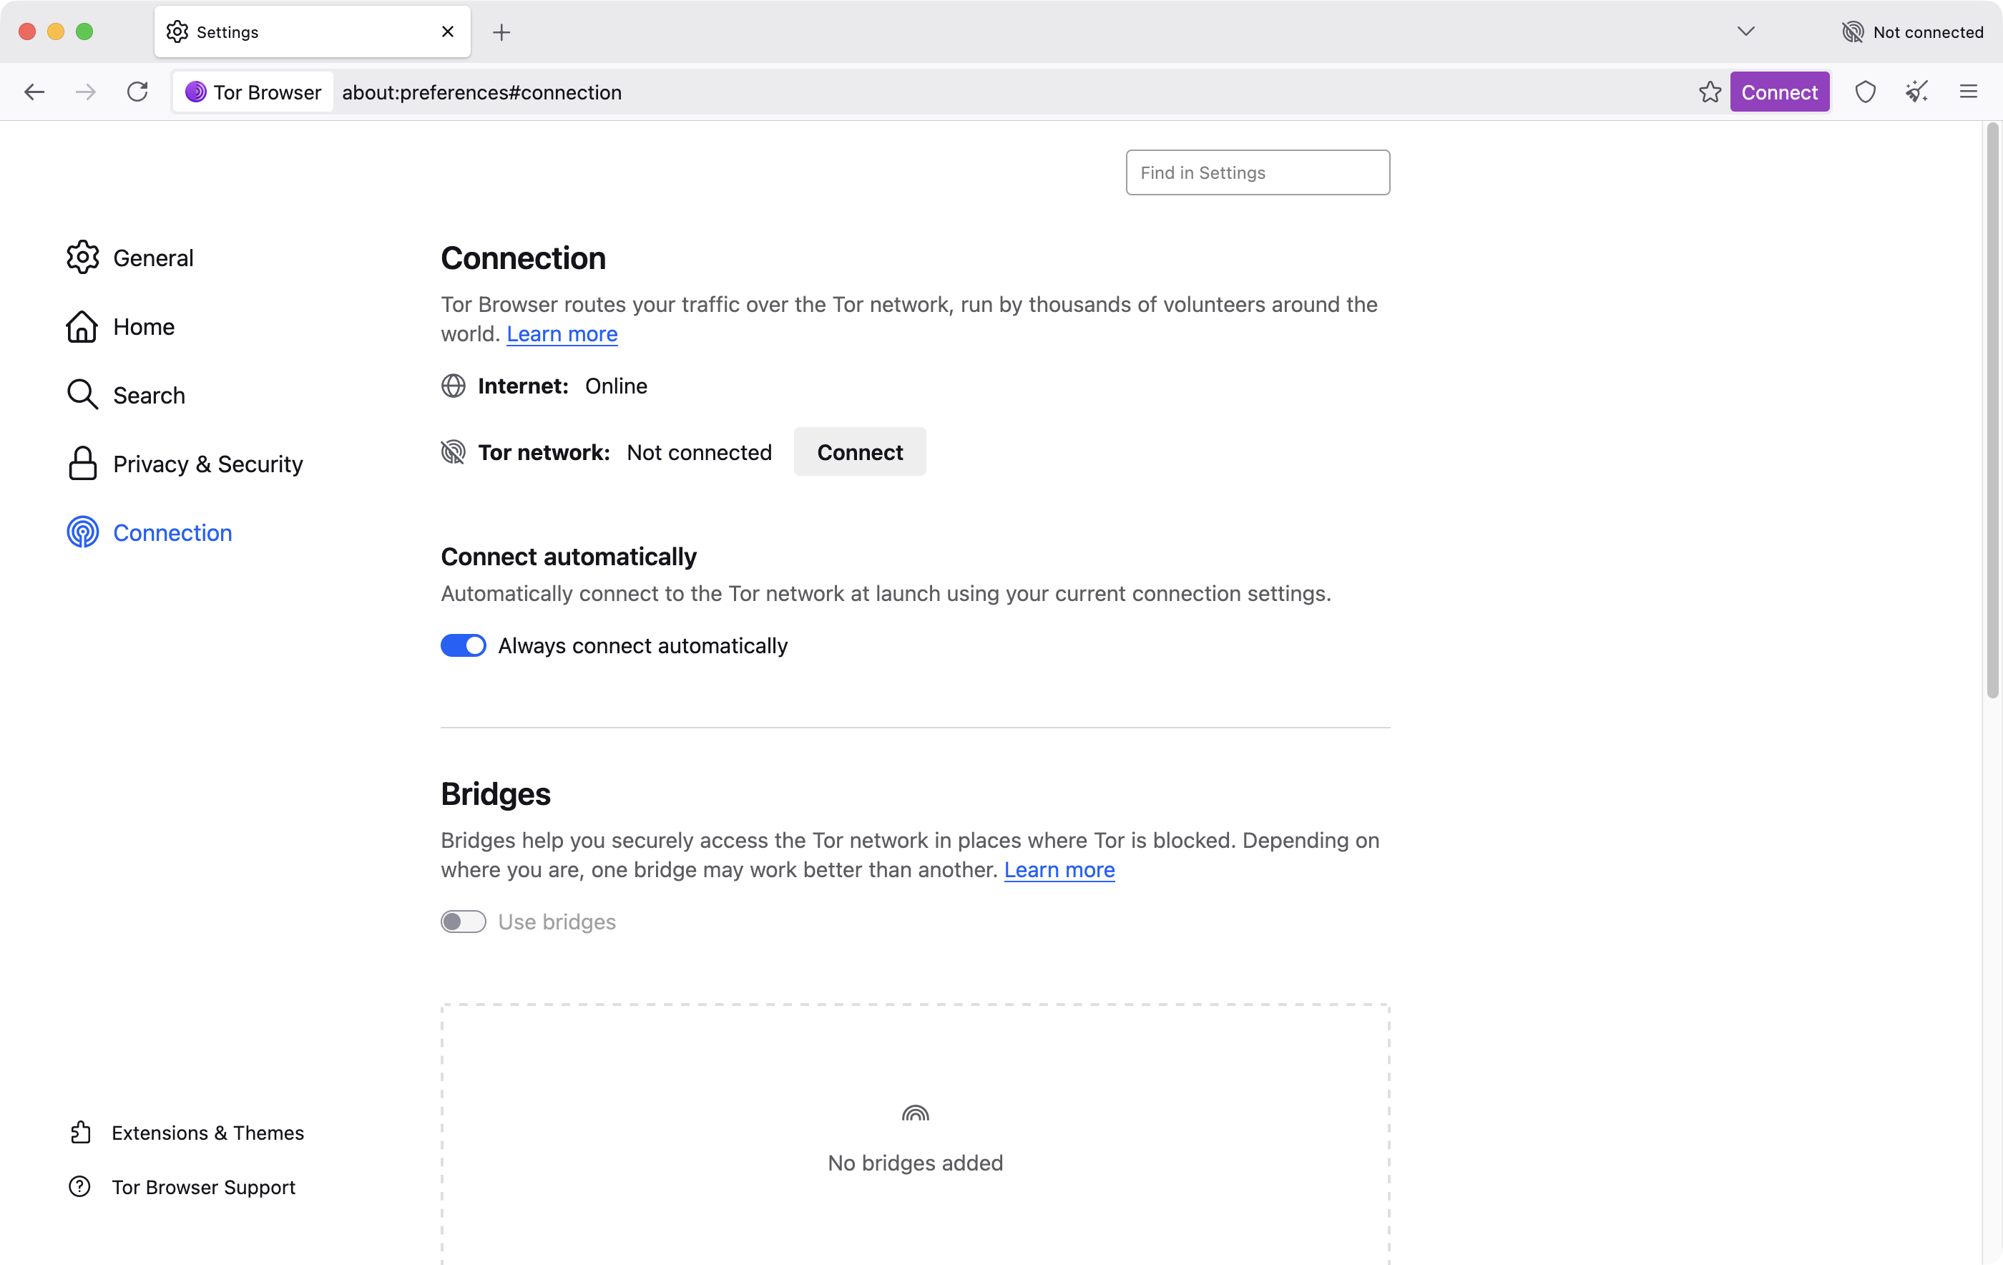Click the purple Connect button in toolbar
The height and width of the screenshot is (1265, 2003).
point(1779,92)
